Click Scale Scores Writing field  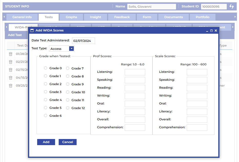pyautogui.click(x=197, y=96)
